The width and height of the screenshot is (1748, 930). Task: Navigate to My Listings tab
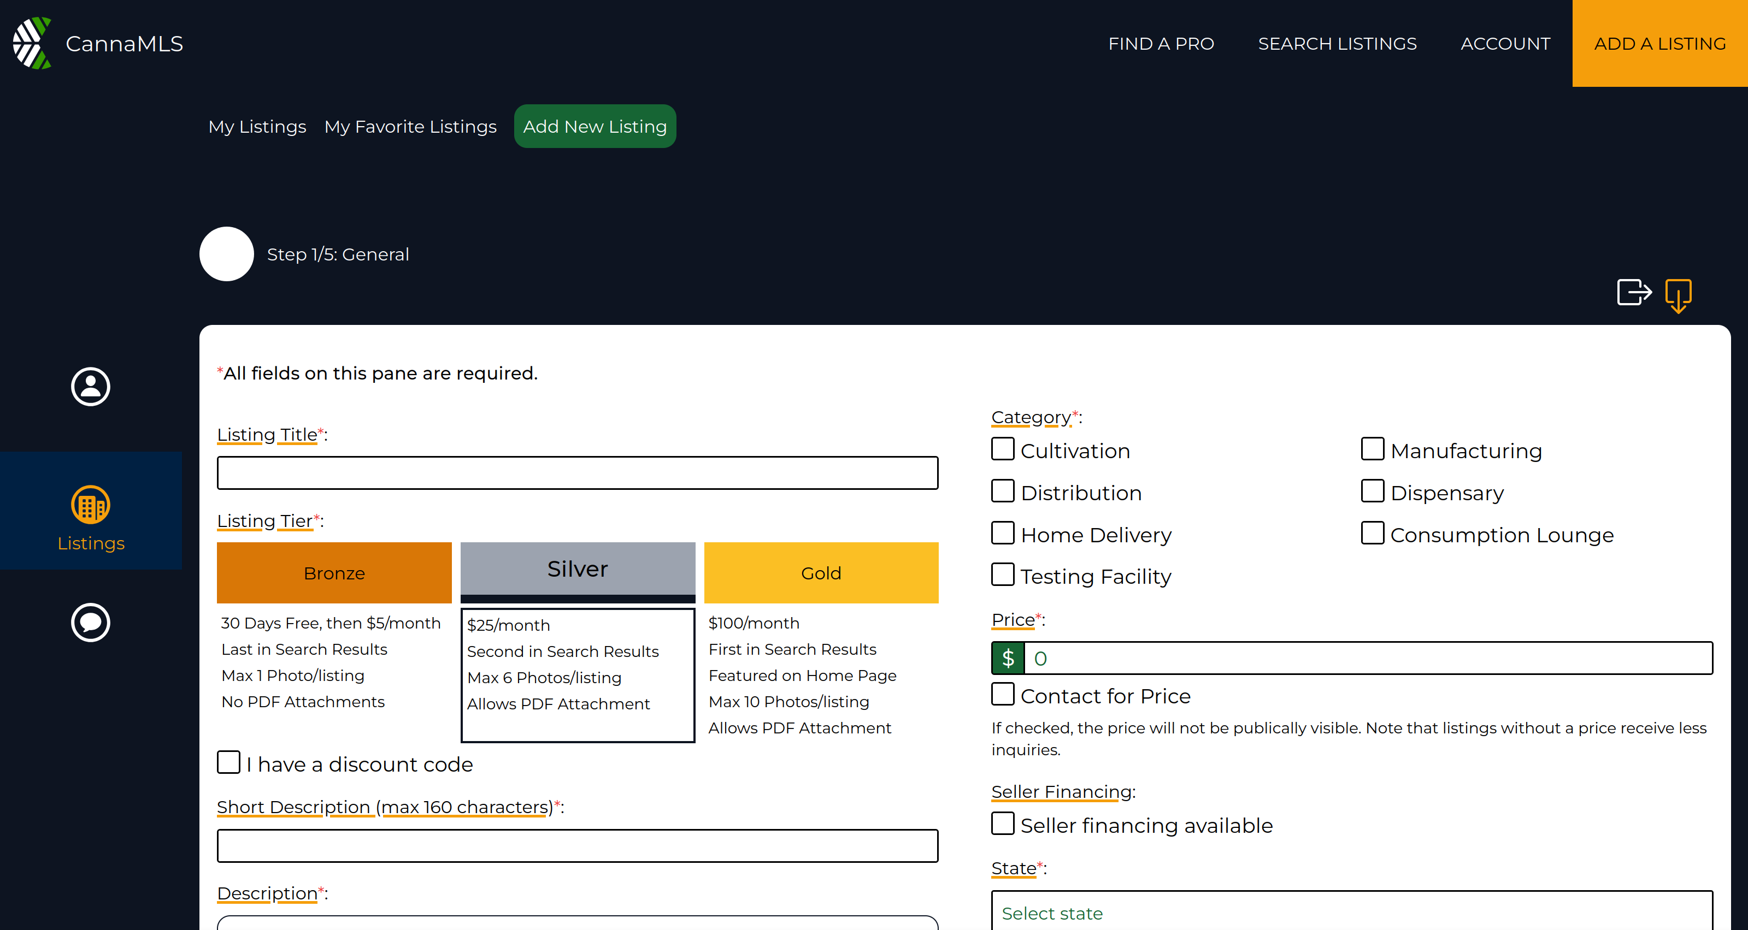tap(257, 126)
